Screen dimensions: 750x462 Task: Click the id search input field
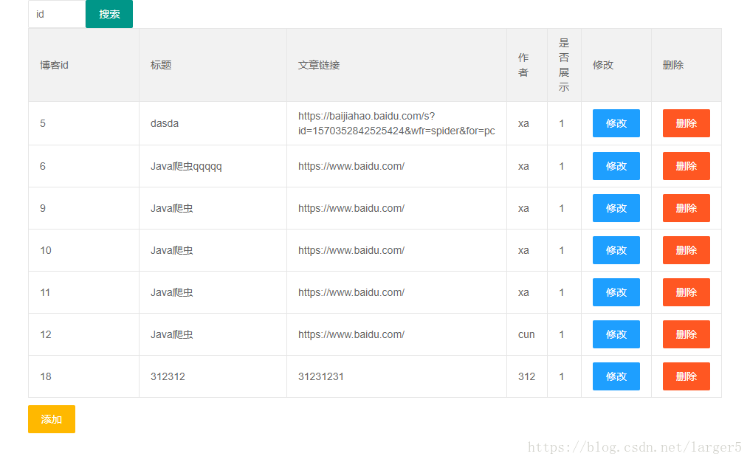56,14
